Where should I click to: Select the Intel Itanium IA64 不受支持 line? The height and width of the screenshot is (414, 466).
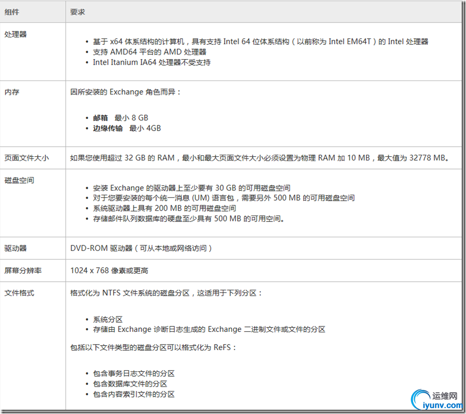pos(152,62)
